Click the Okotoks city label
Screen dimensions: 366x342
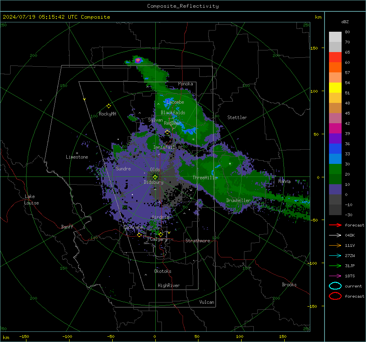click(x=163, y=271)
